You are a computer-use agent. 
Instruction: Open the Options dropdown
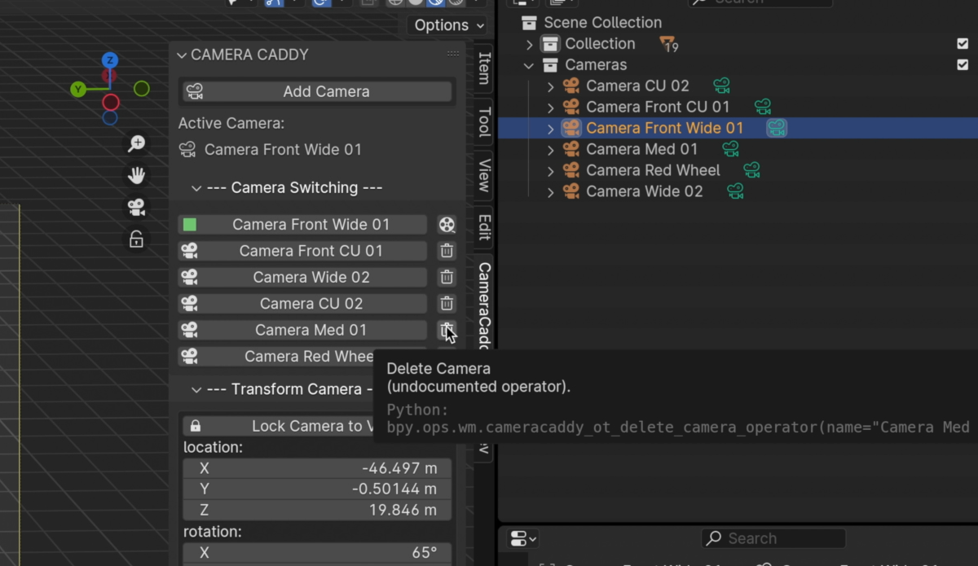pos(447,25)
